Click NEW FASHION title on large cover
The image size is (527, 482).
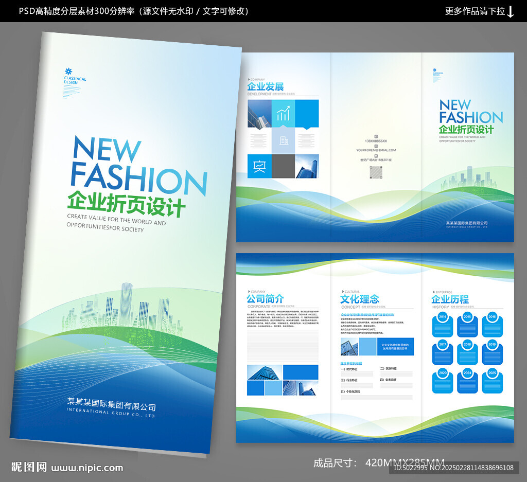click(138, 165)
